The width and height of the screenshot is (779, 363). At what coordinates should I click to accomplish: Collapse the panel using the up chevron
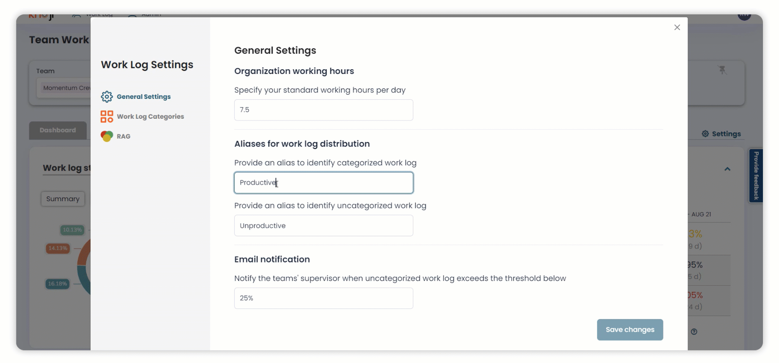[x=727, y=169]
